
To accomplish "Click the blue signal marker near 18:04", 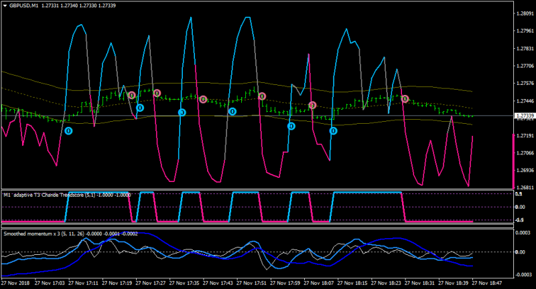I will coord(291,126).
